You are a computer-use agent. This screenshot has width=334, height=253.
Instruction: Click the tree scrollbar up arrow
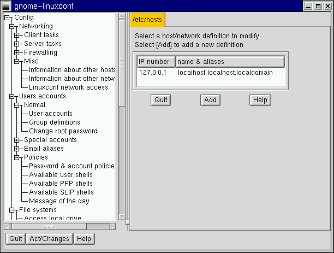pyautogui.click(x=122, y=16)
